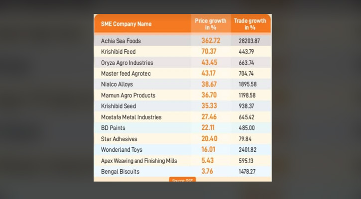Click on Mamun Agro Products
The image size is (361, 199).
click(x=127, y=96)
